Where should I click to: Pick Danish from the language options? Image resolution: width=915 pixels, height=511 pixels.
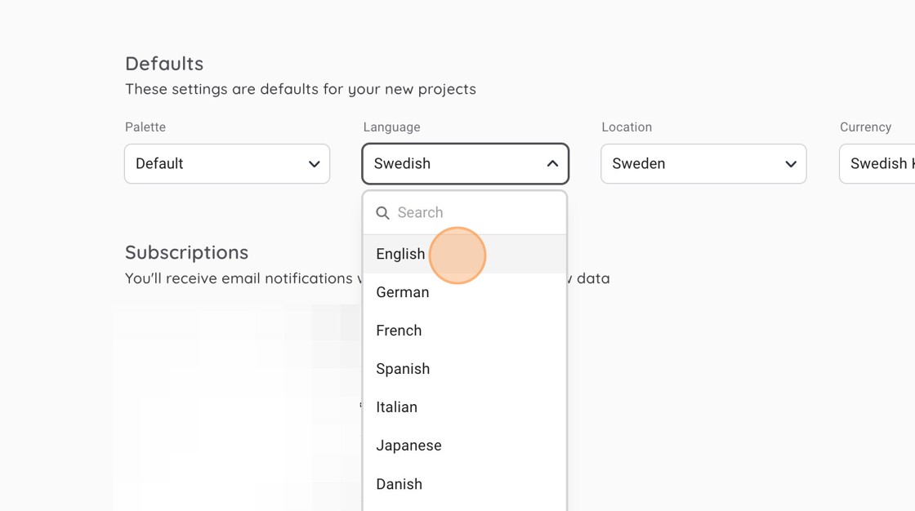[399, 484]
